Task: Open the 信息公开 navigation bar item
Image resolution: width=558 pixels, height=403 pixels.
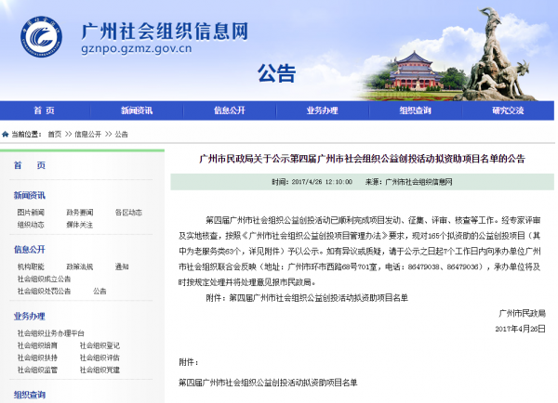Action: 230,110
